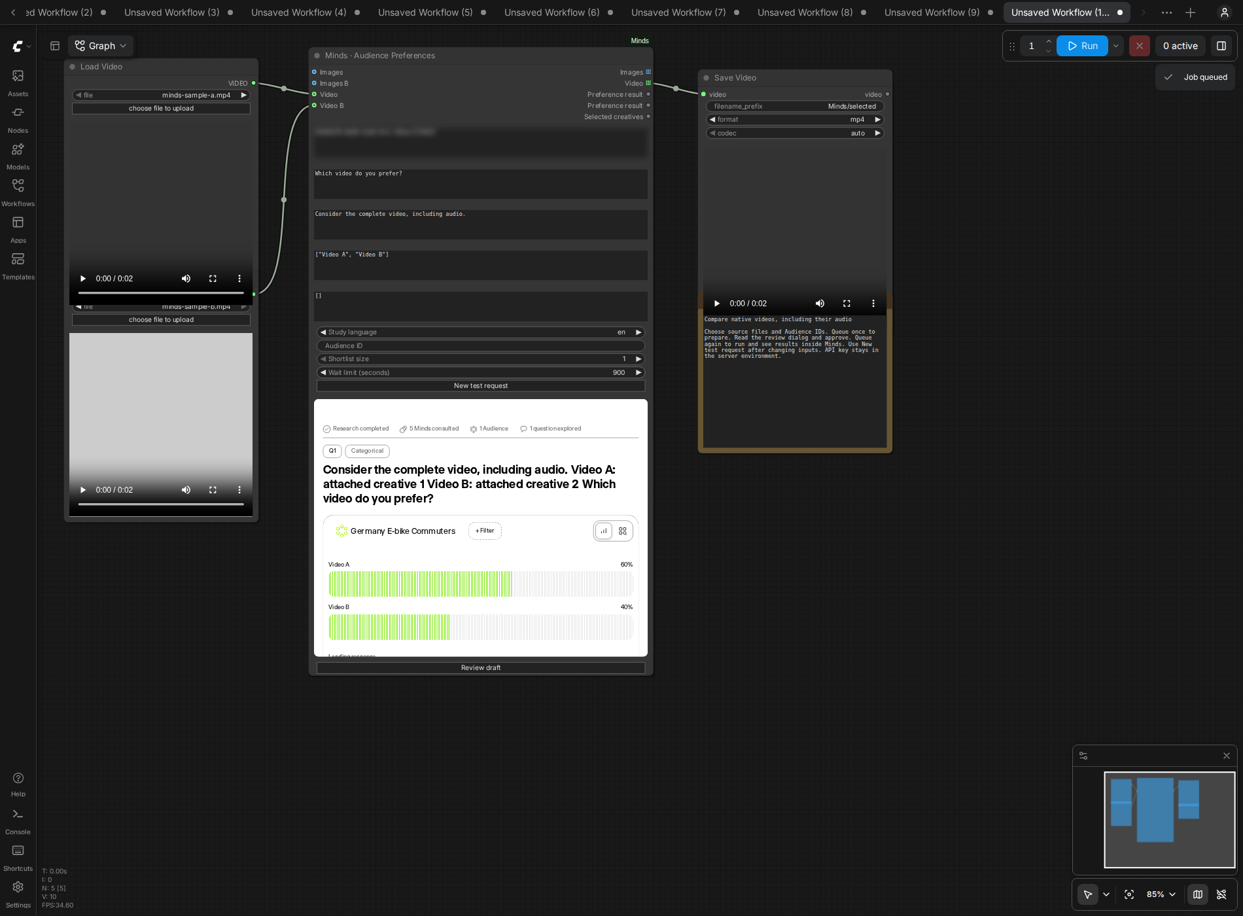Seek the first Load Video progress bar

pyautogui.click(x=161, y=293)
